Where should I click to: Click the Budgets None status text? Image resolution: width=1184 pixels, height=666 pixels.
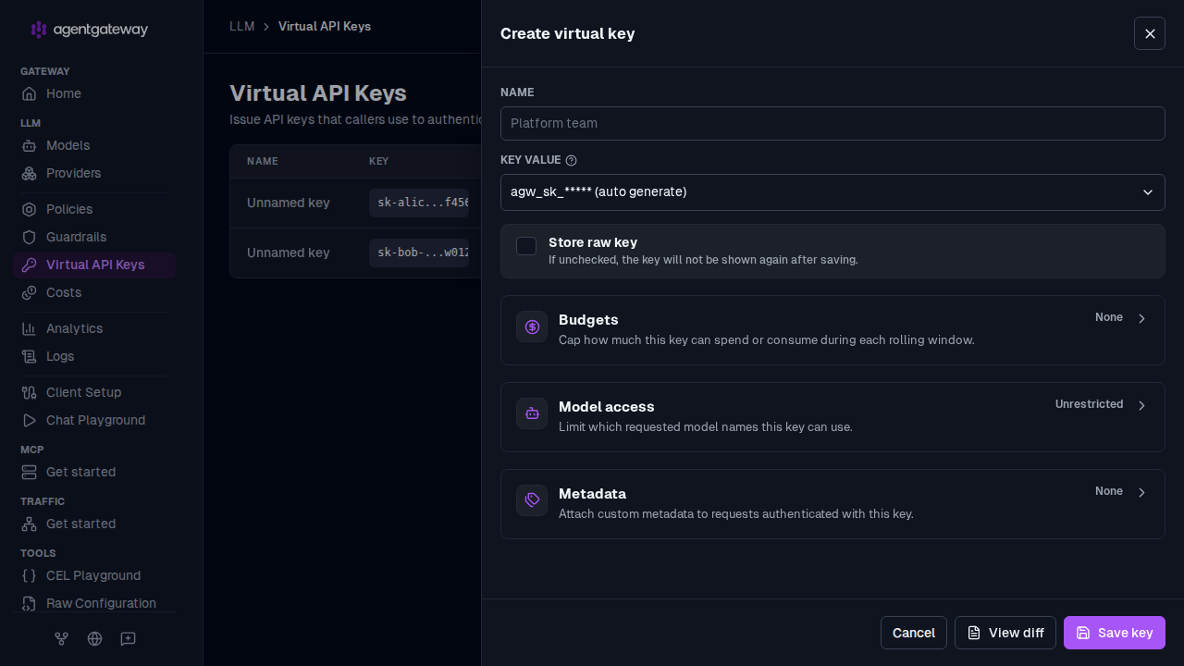(1109, 317)
